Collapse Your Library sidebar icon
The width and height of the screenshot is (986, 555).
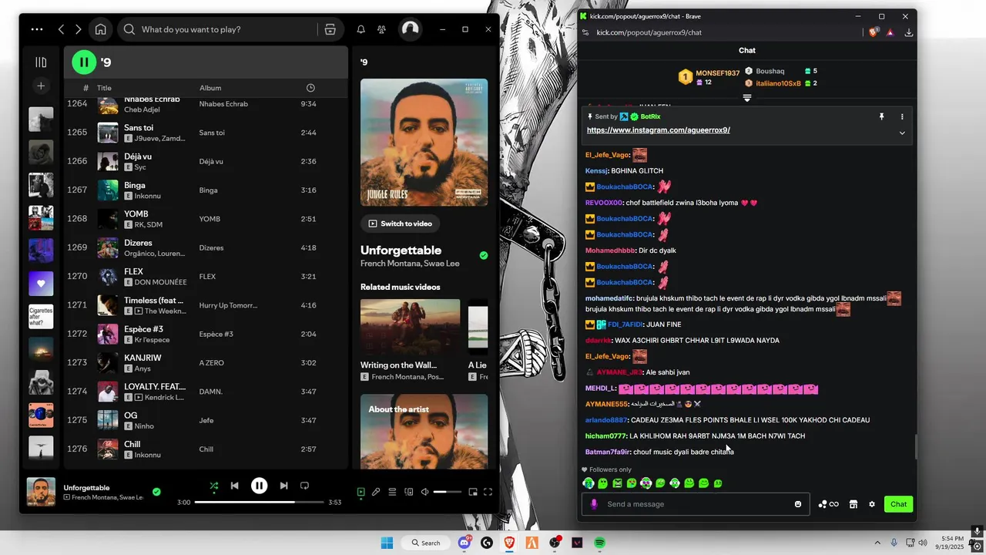point(41,62)
